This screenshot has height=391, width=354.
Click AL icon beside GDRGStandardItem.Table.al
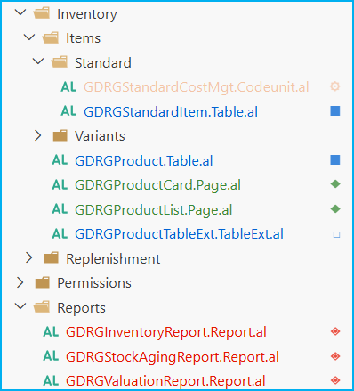coord(68,111)
